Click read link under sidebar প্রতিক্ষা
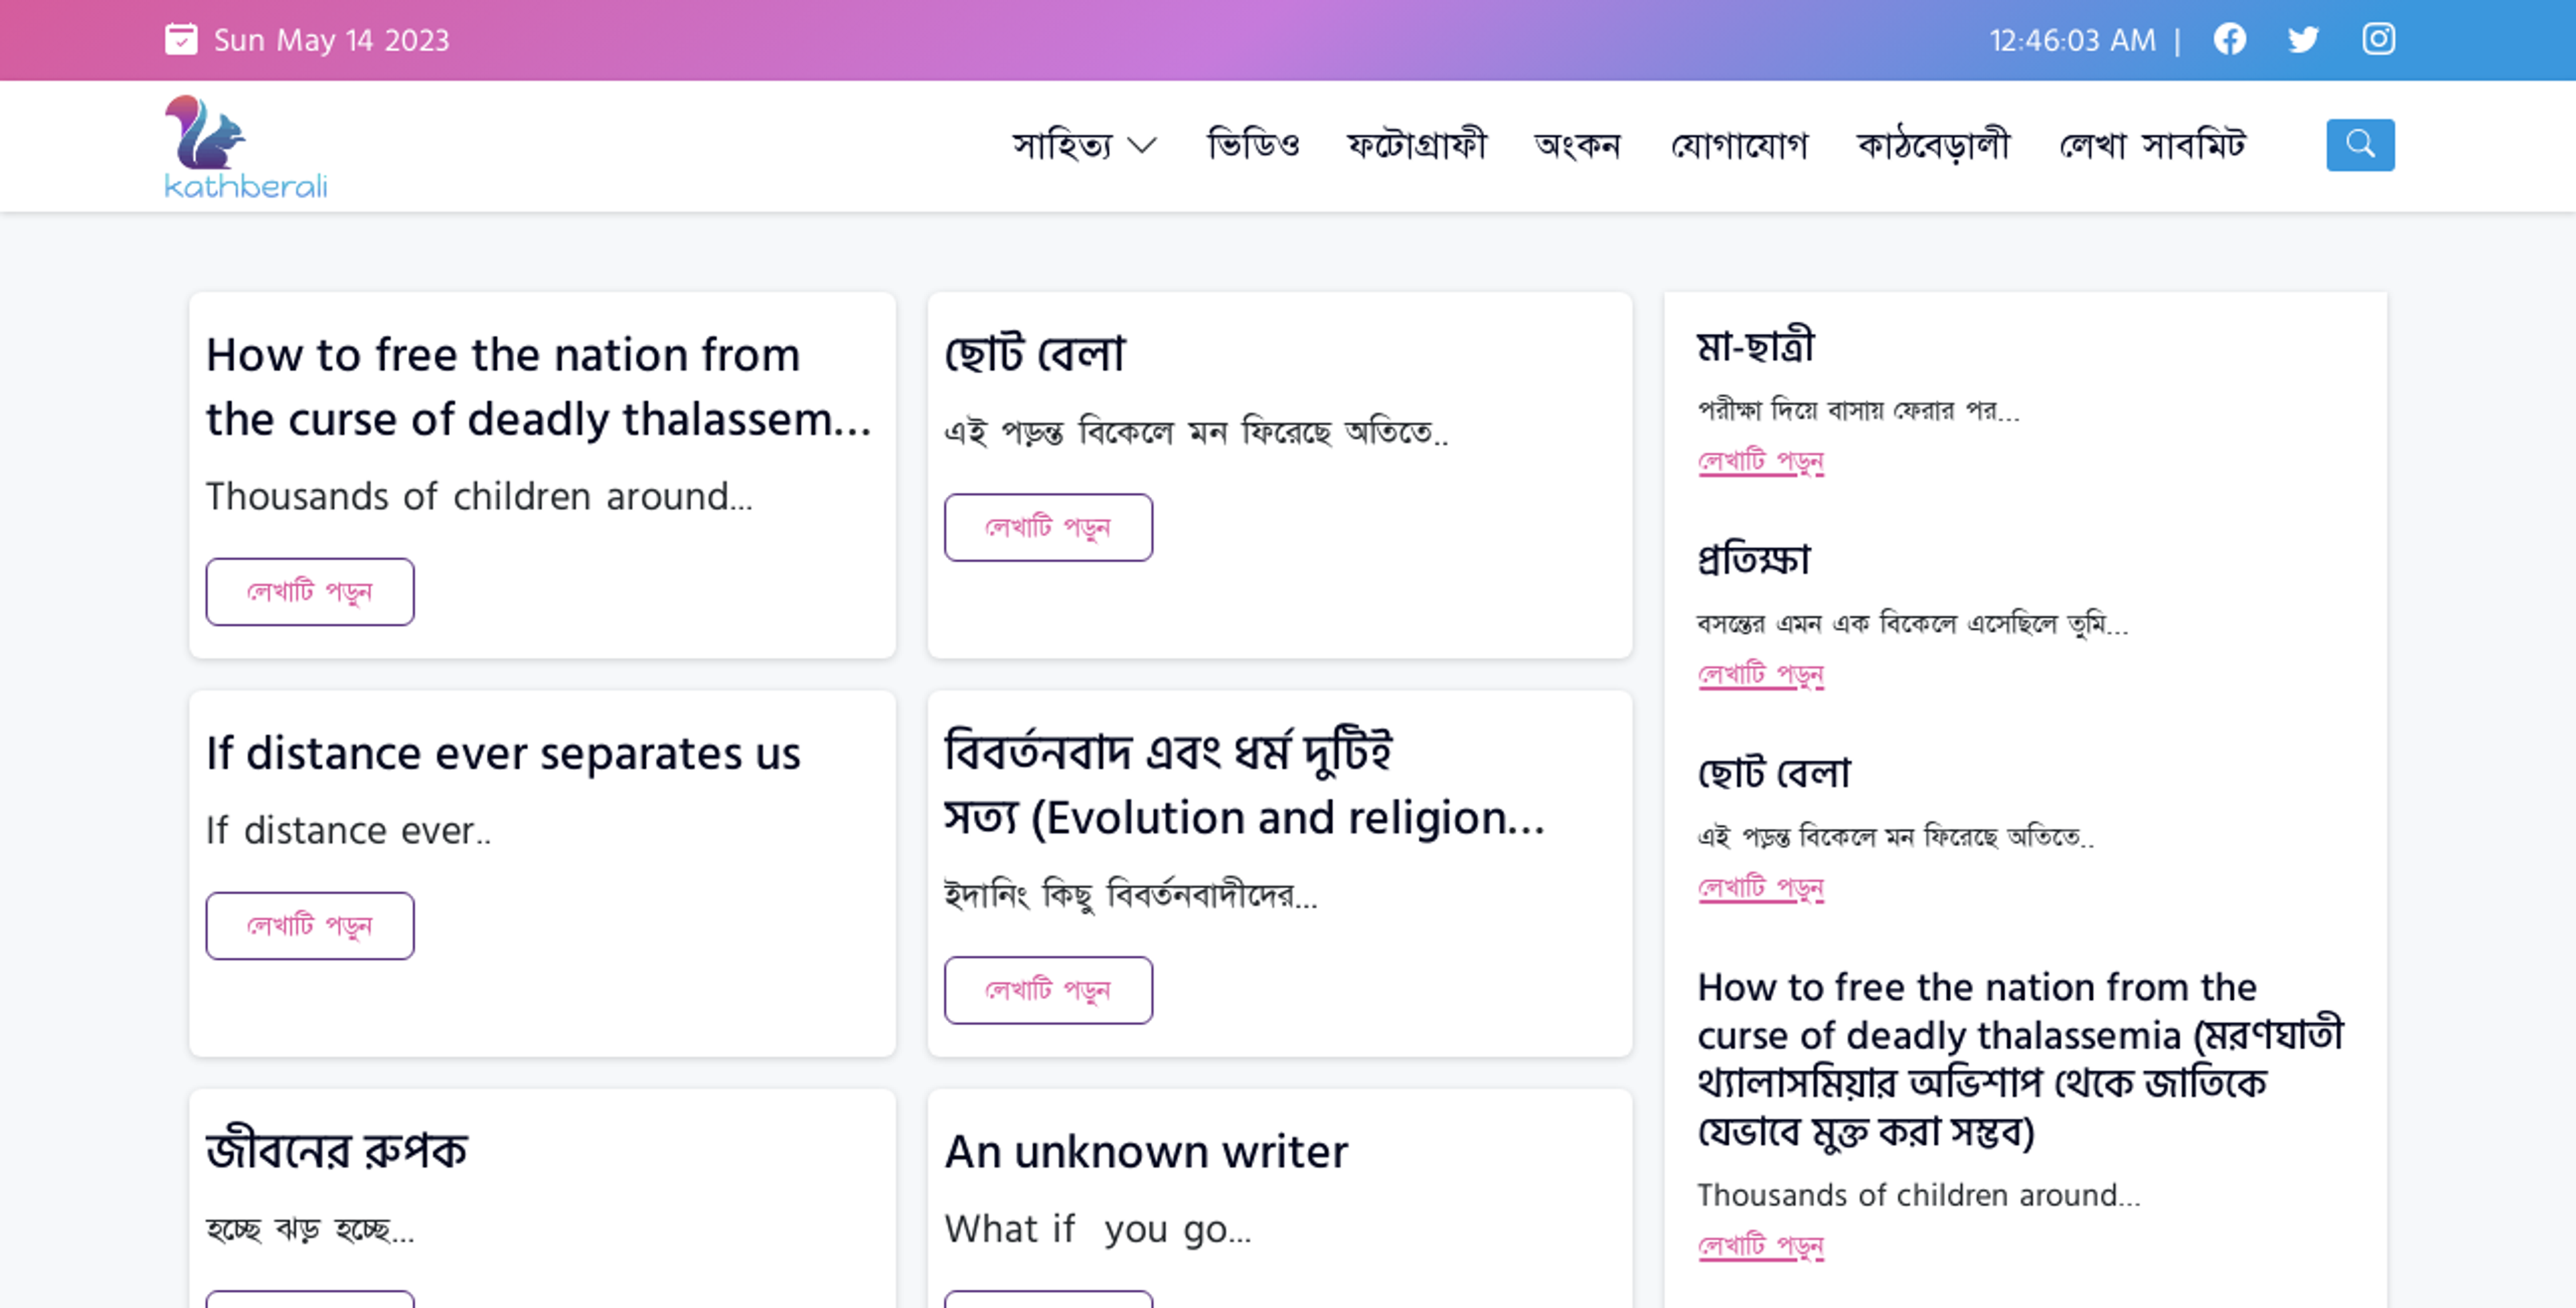 (x=1760, y=674)
